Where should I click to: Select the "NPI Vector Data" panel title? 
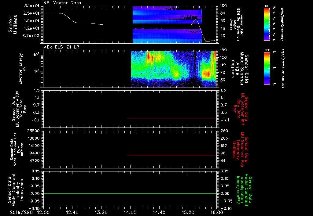[x=62, y=3]
